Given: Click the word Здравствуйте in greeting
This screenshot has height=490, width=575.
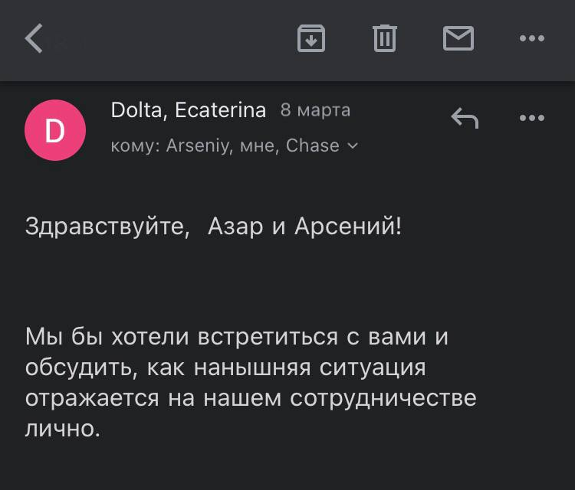Looking at the screenshot, I should click(x=107, y=227).
